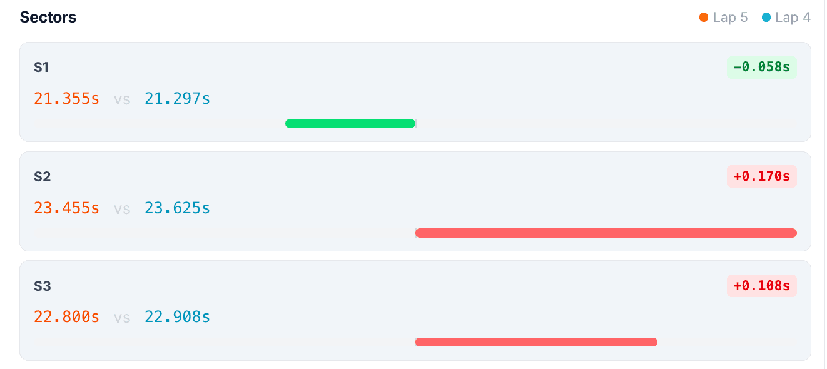Click the S1 Lap 4 time 21.297s
Image resolution: width=827 pixels, height=369 pixels.
point(177,99)
